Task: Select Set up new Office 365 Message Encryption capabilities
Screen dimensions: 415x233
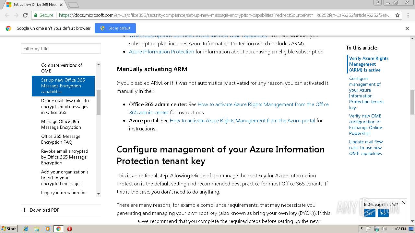Action: point(63,86)
